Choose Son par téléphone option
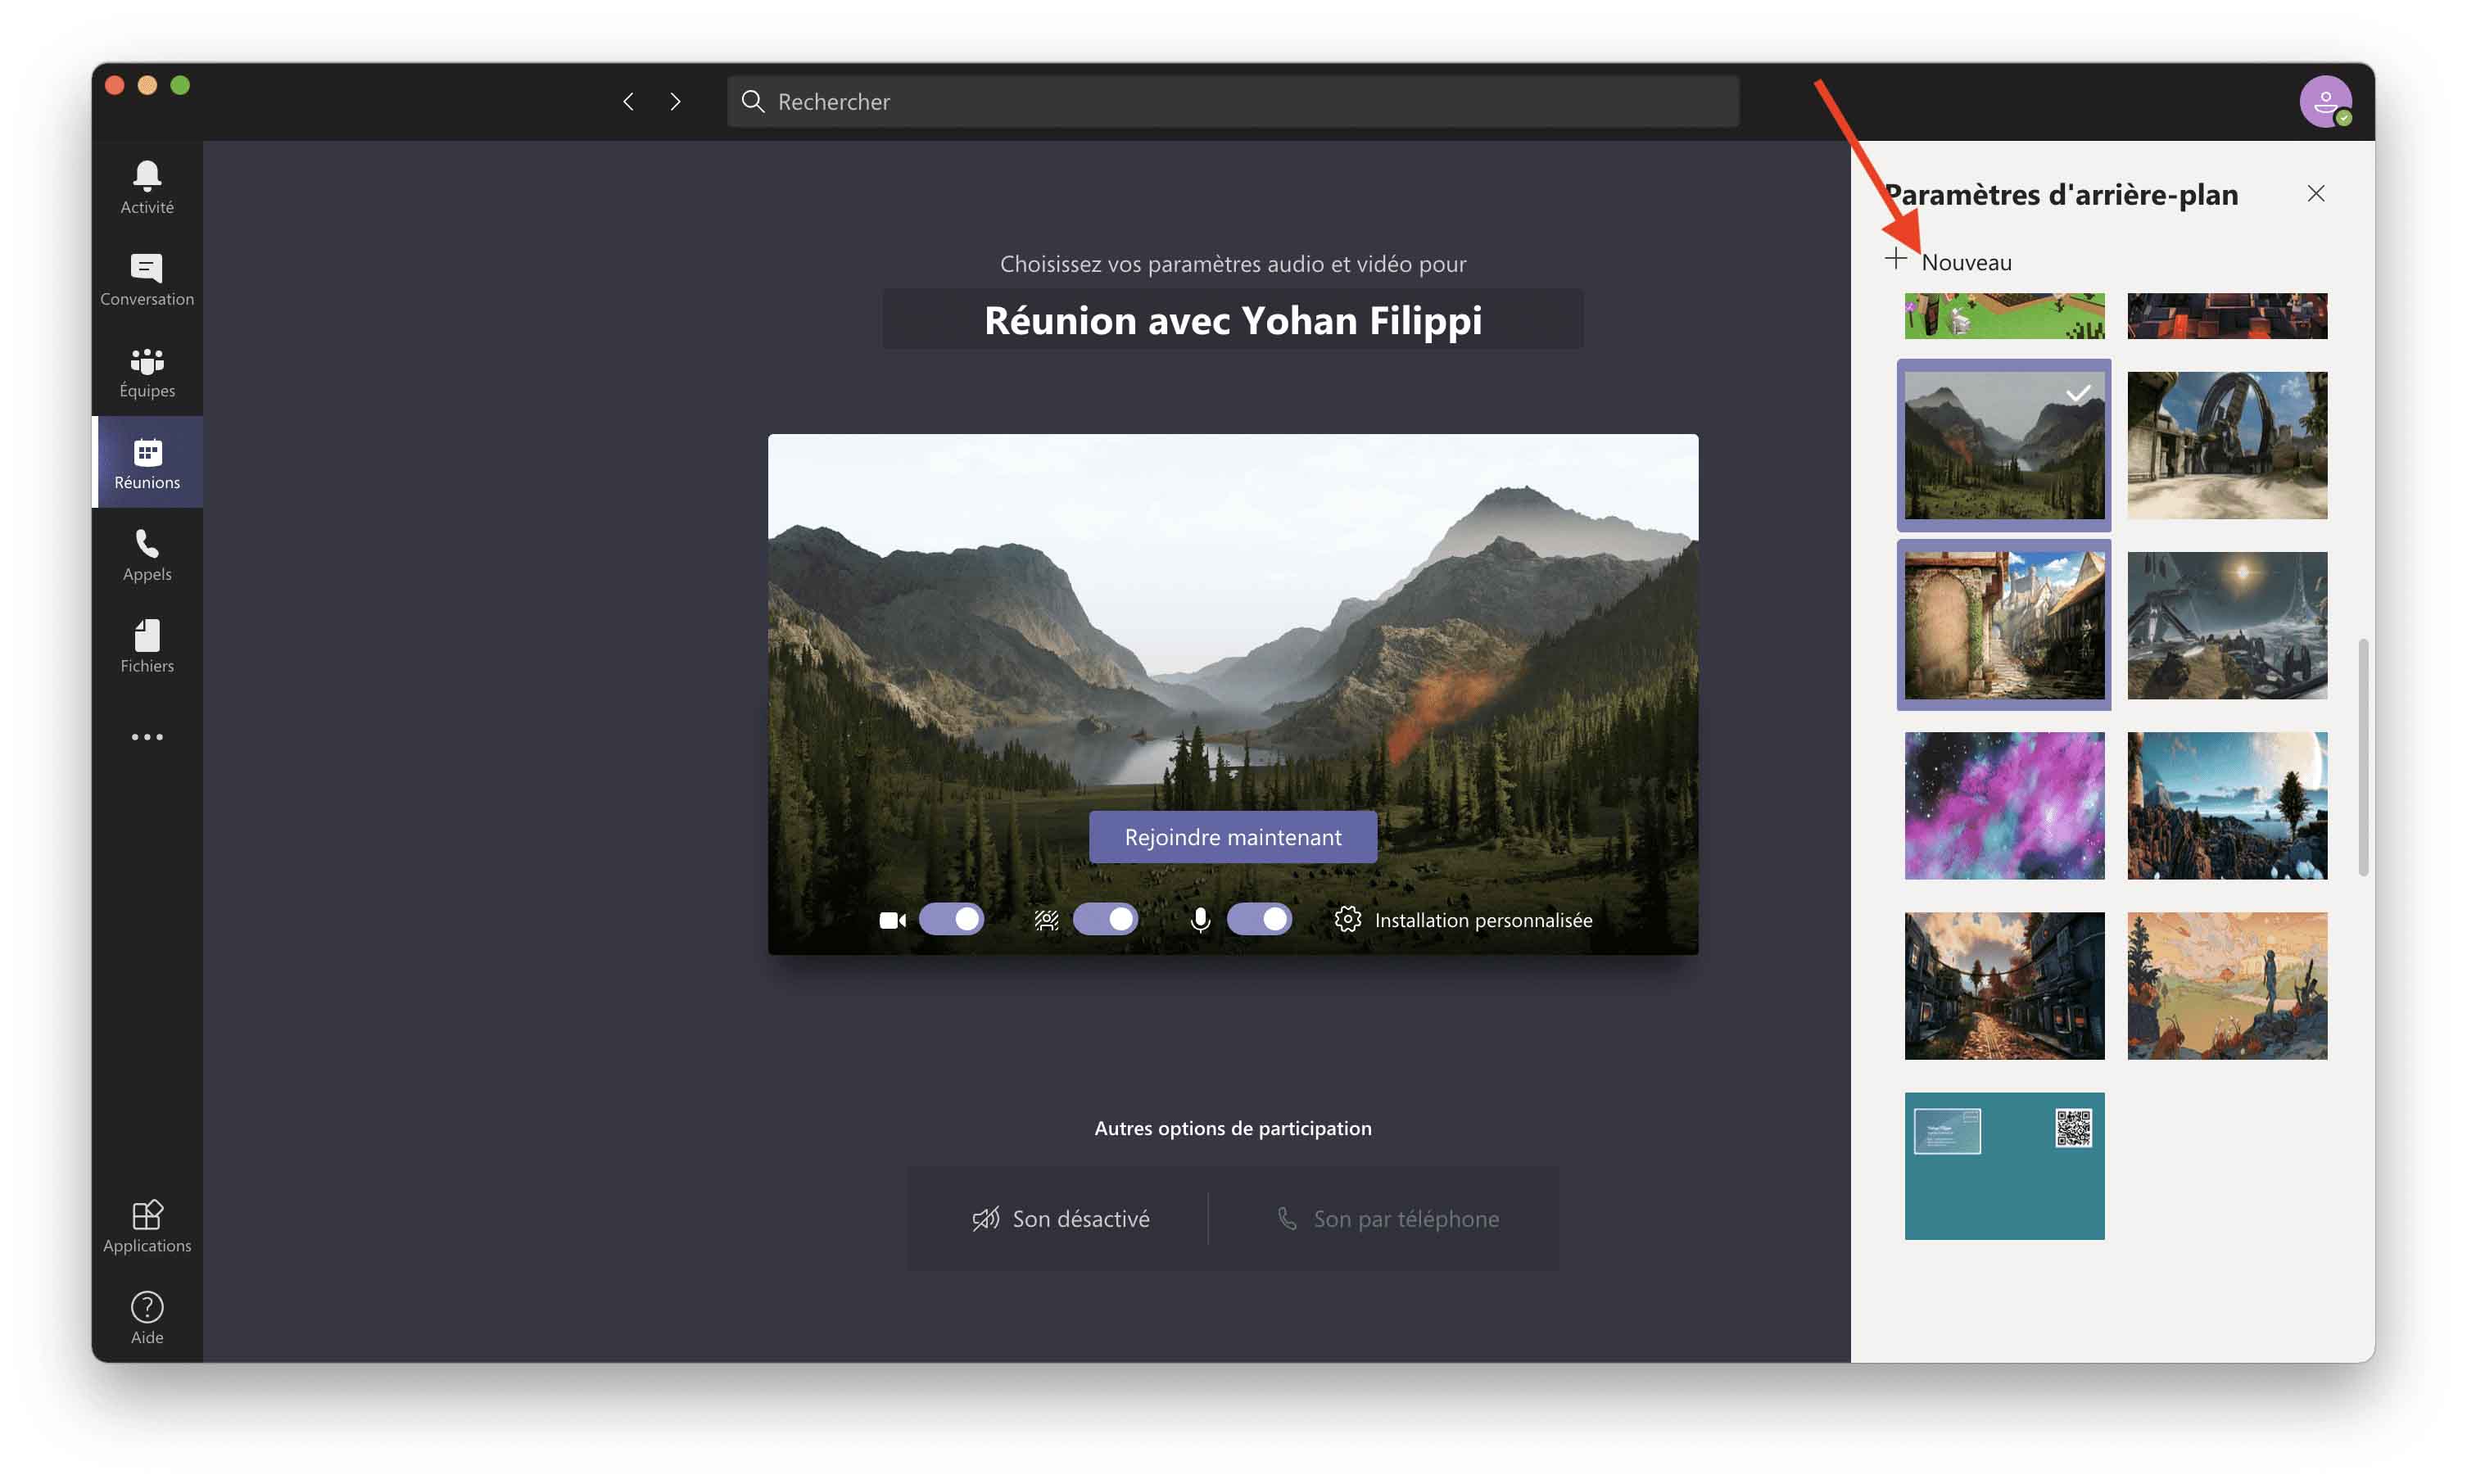 tap(1387, 1218)
